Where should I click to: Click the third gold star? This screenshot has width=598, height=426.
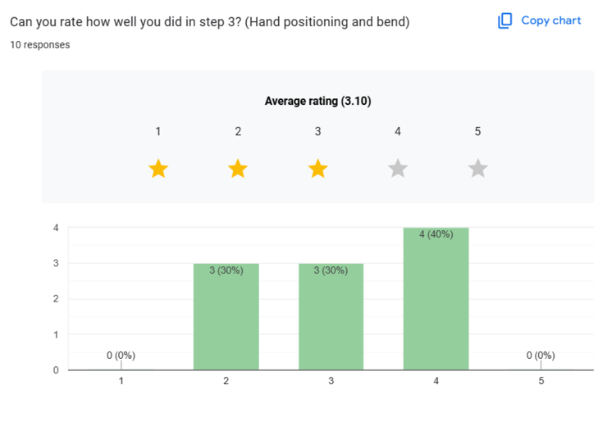(x=318, y=169)
